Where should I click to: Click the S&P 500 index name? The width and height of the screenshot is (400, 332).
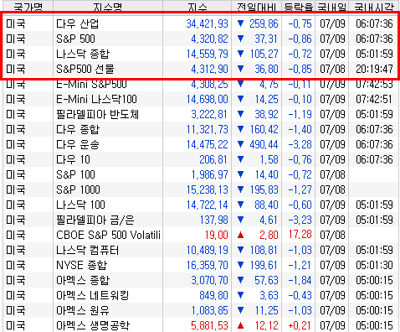pyautogui.click(x=75, y=39)
